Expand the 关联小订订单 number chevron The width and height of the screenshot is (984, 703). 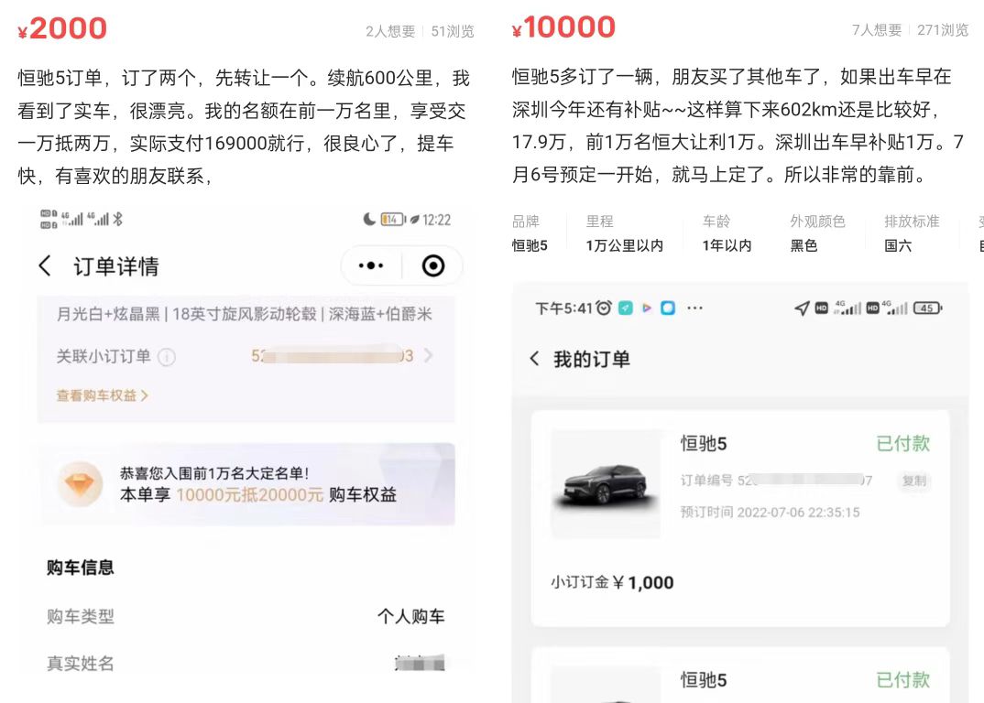point(428,355)
